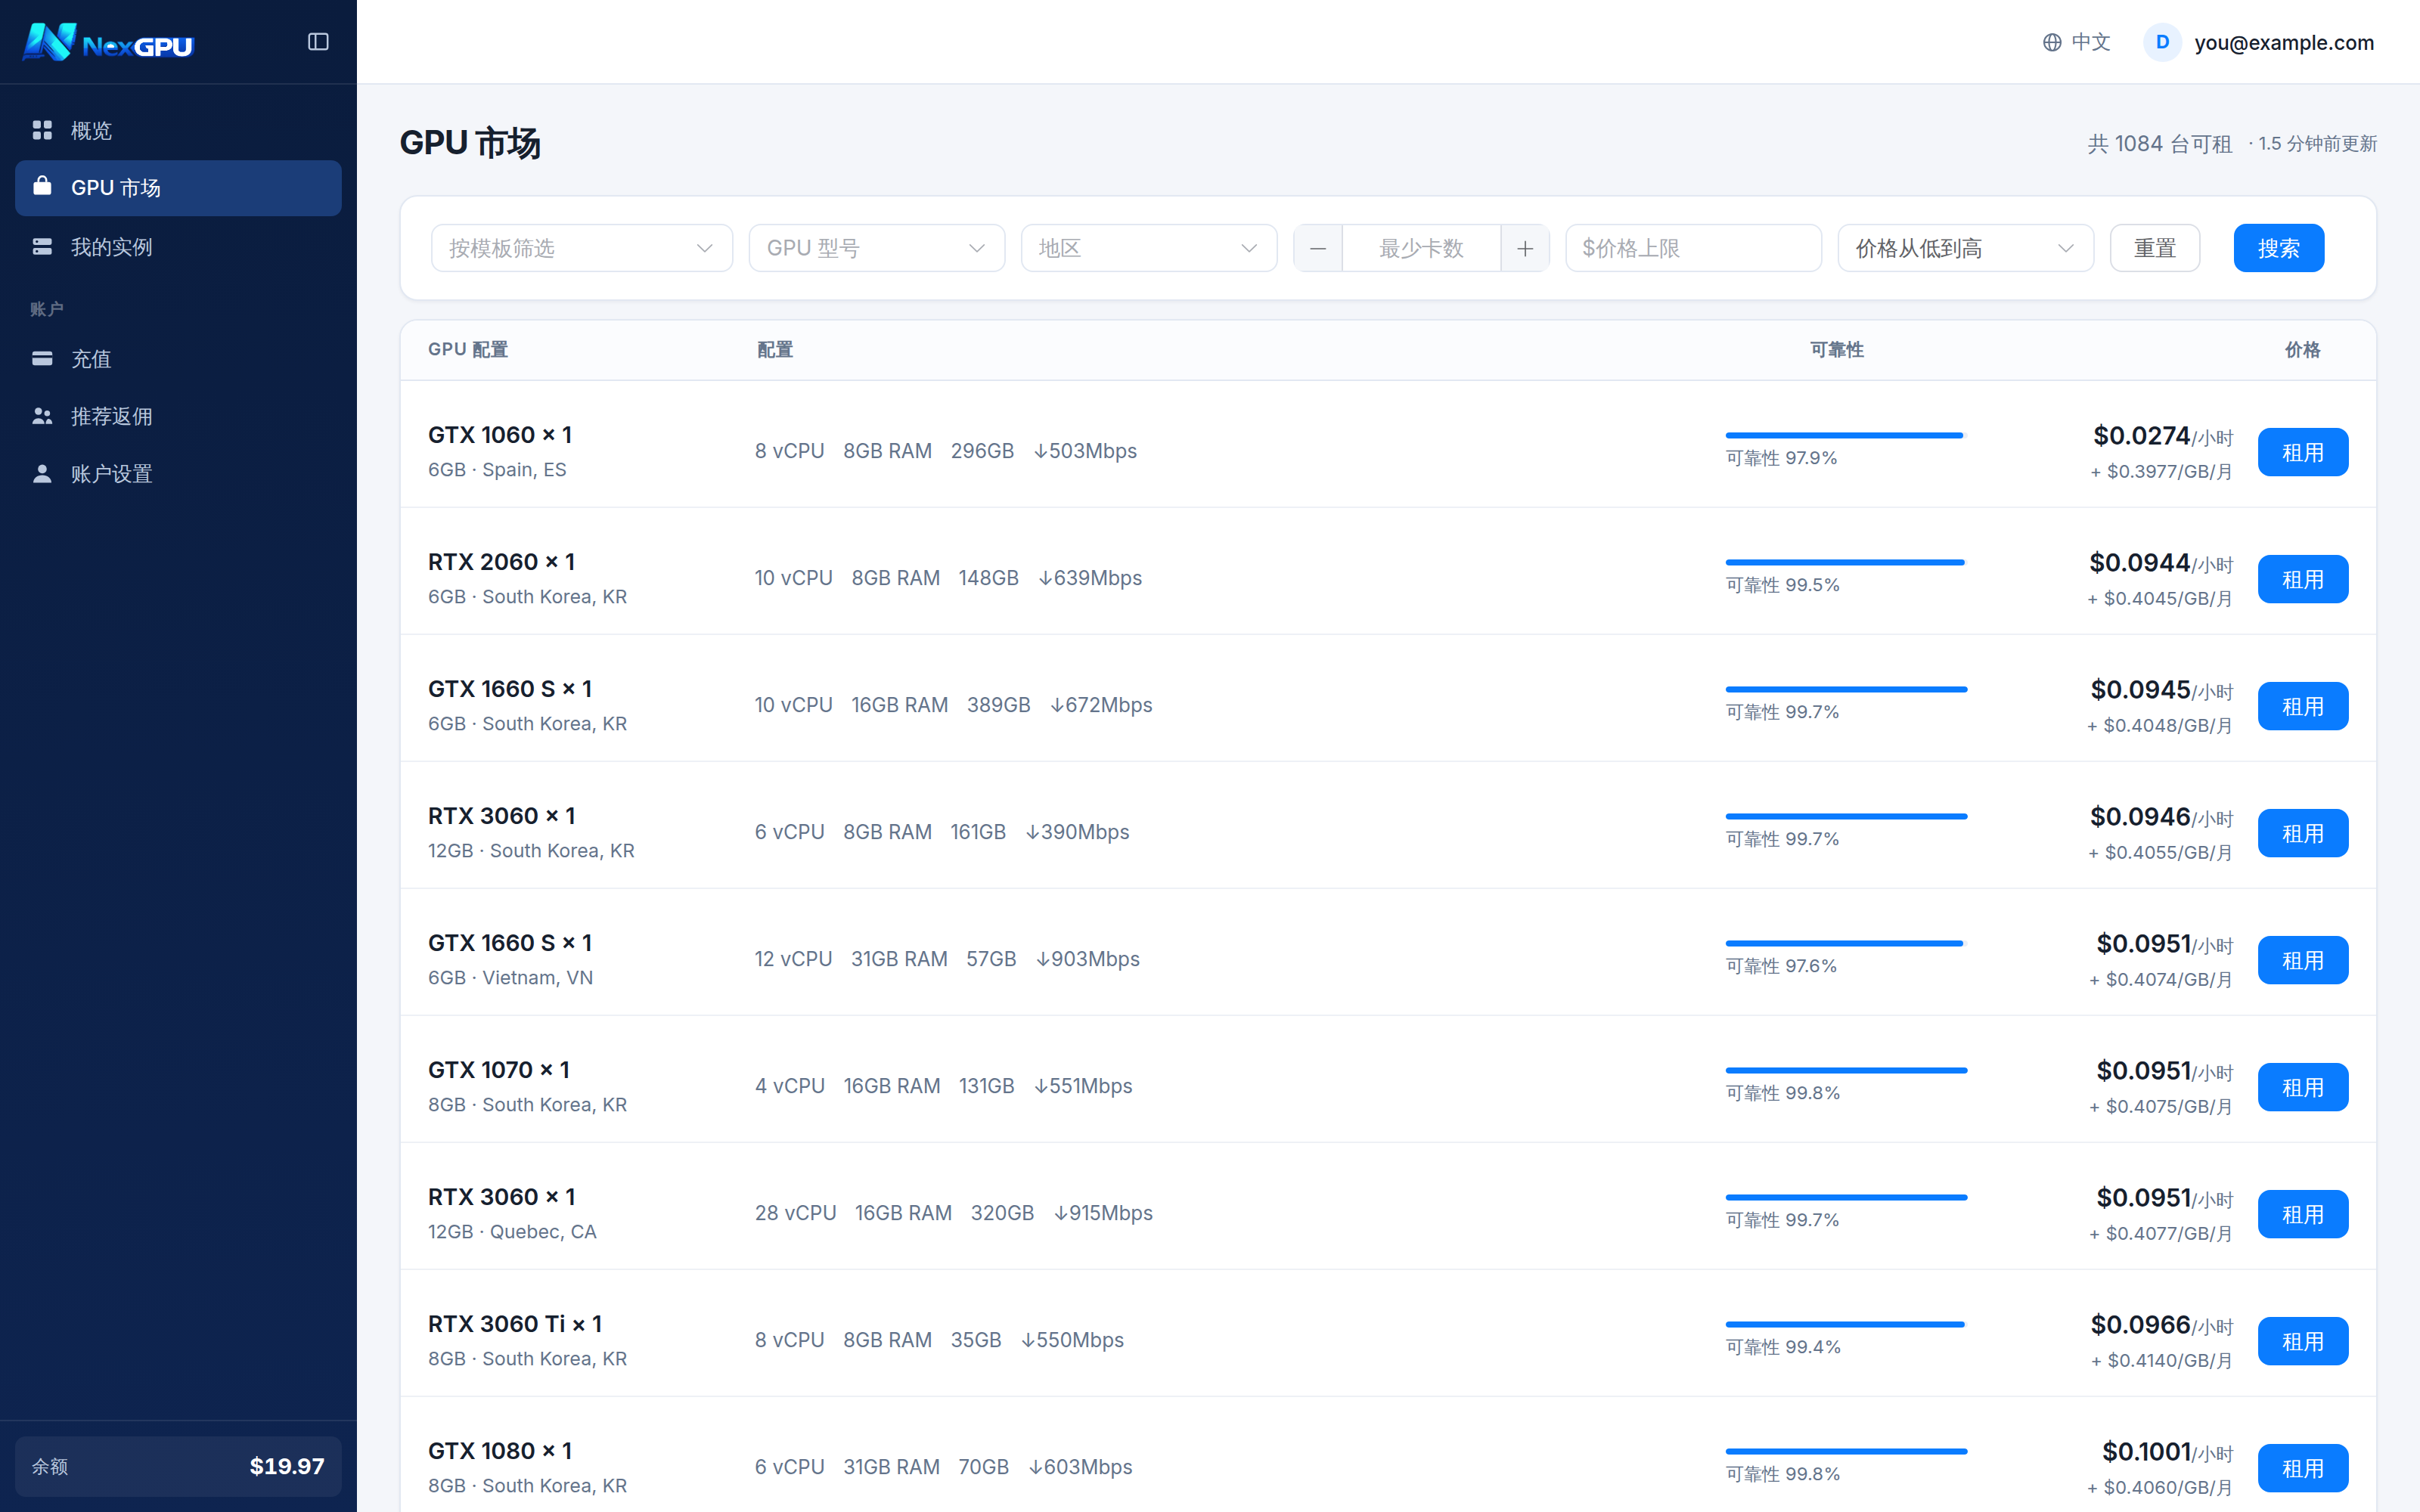This screenshot has height=1512, width=2420.
Task: Rent the RTX 3060 Ti instance
Action: [x=2303, y=1341]
